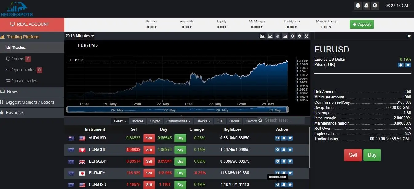Expand chart to fullscreen
414x189 pixels.
[307, 36]
